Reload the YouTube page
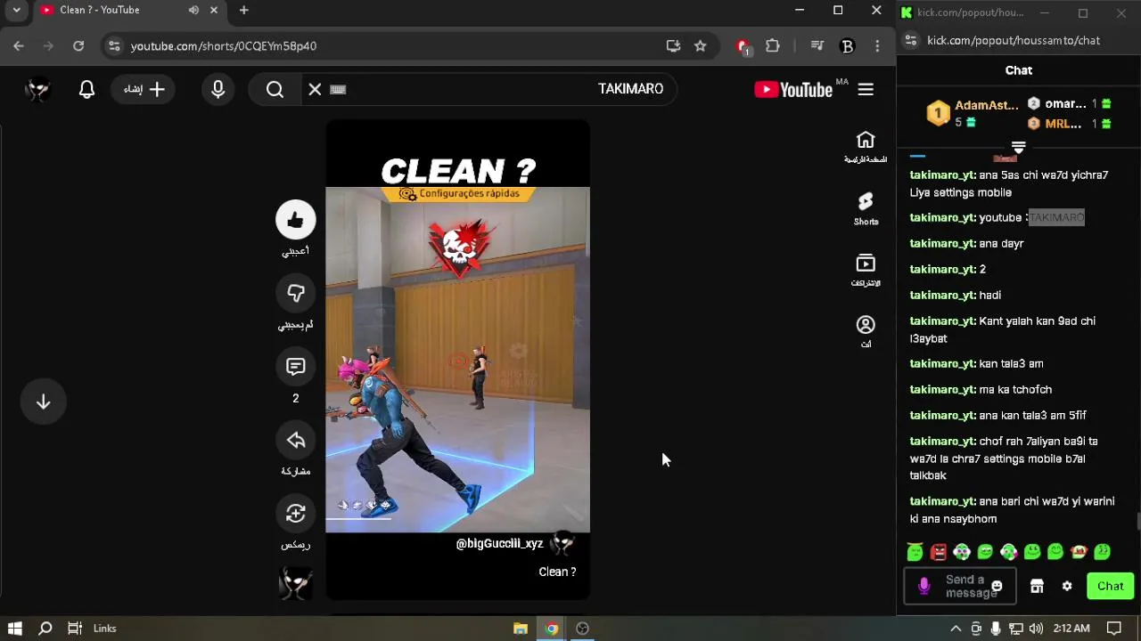The height and width of the screenshot is (641, 1141). point(78,45)
